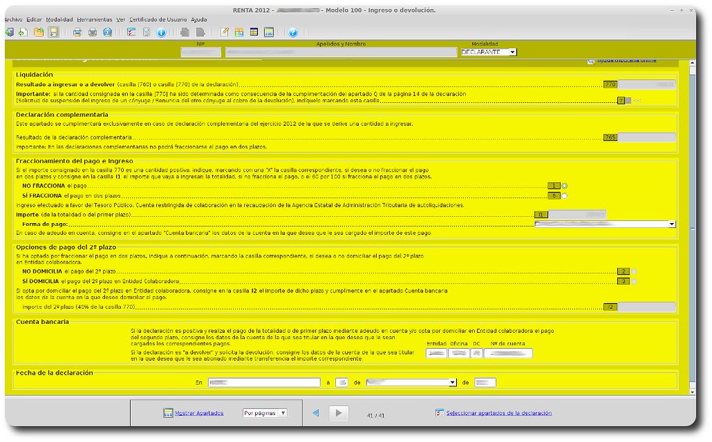Screen dimensions: 712x442
Task: Open the calculator toolbar icon
Action: point(146,32)
